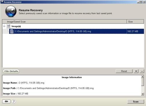Click the Image Size value in details
The image size is (146, 106).
click(23, 94)
